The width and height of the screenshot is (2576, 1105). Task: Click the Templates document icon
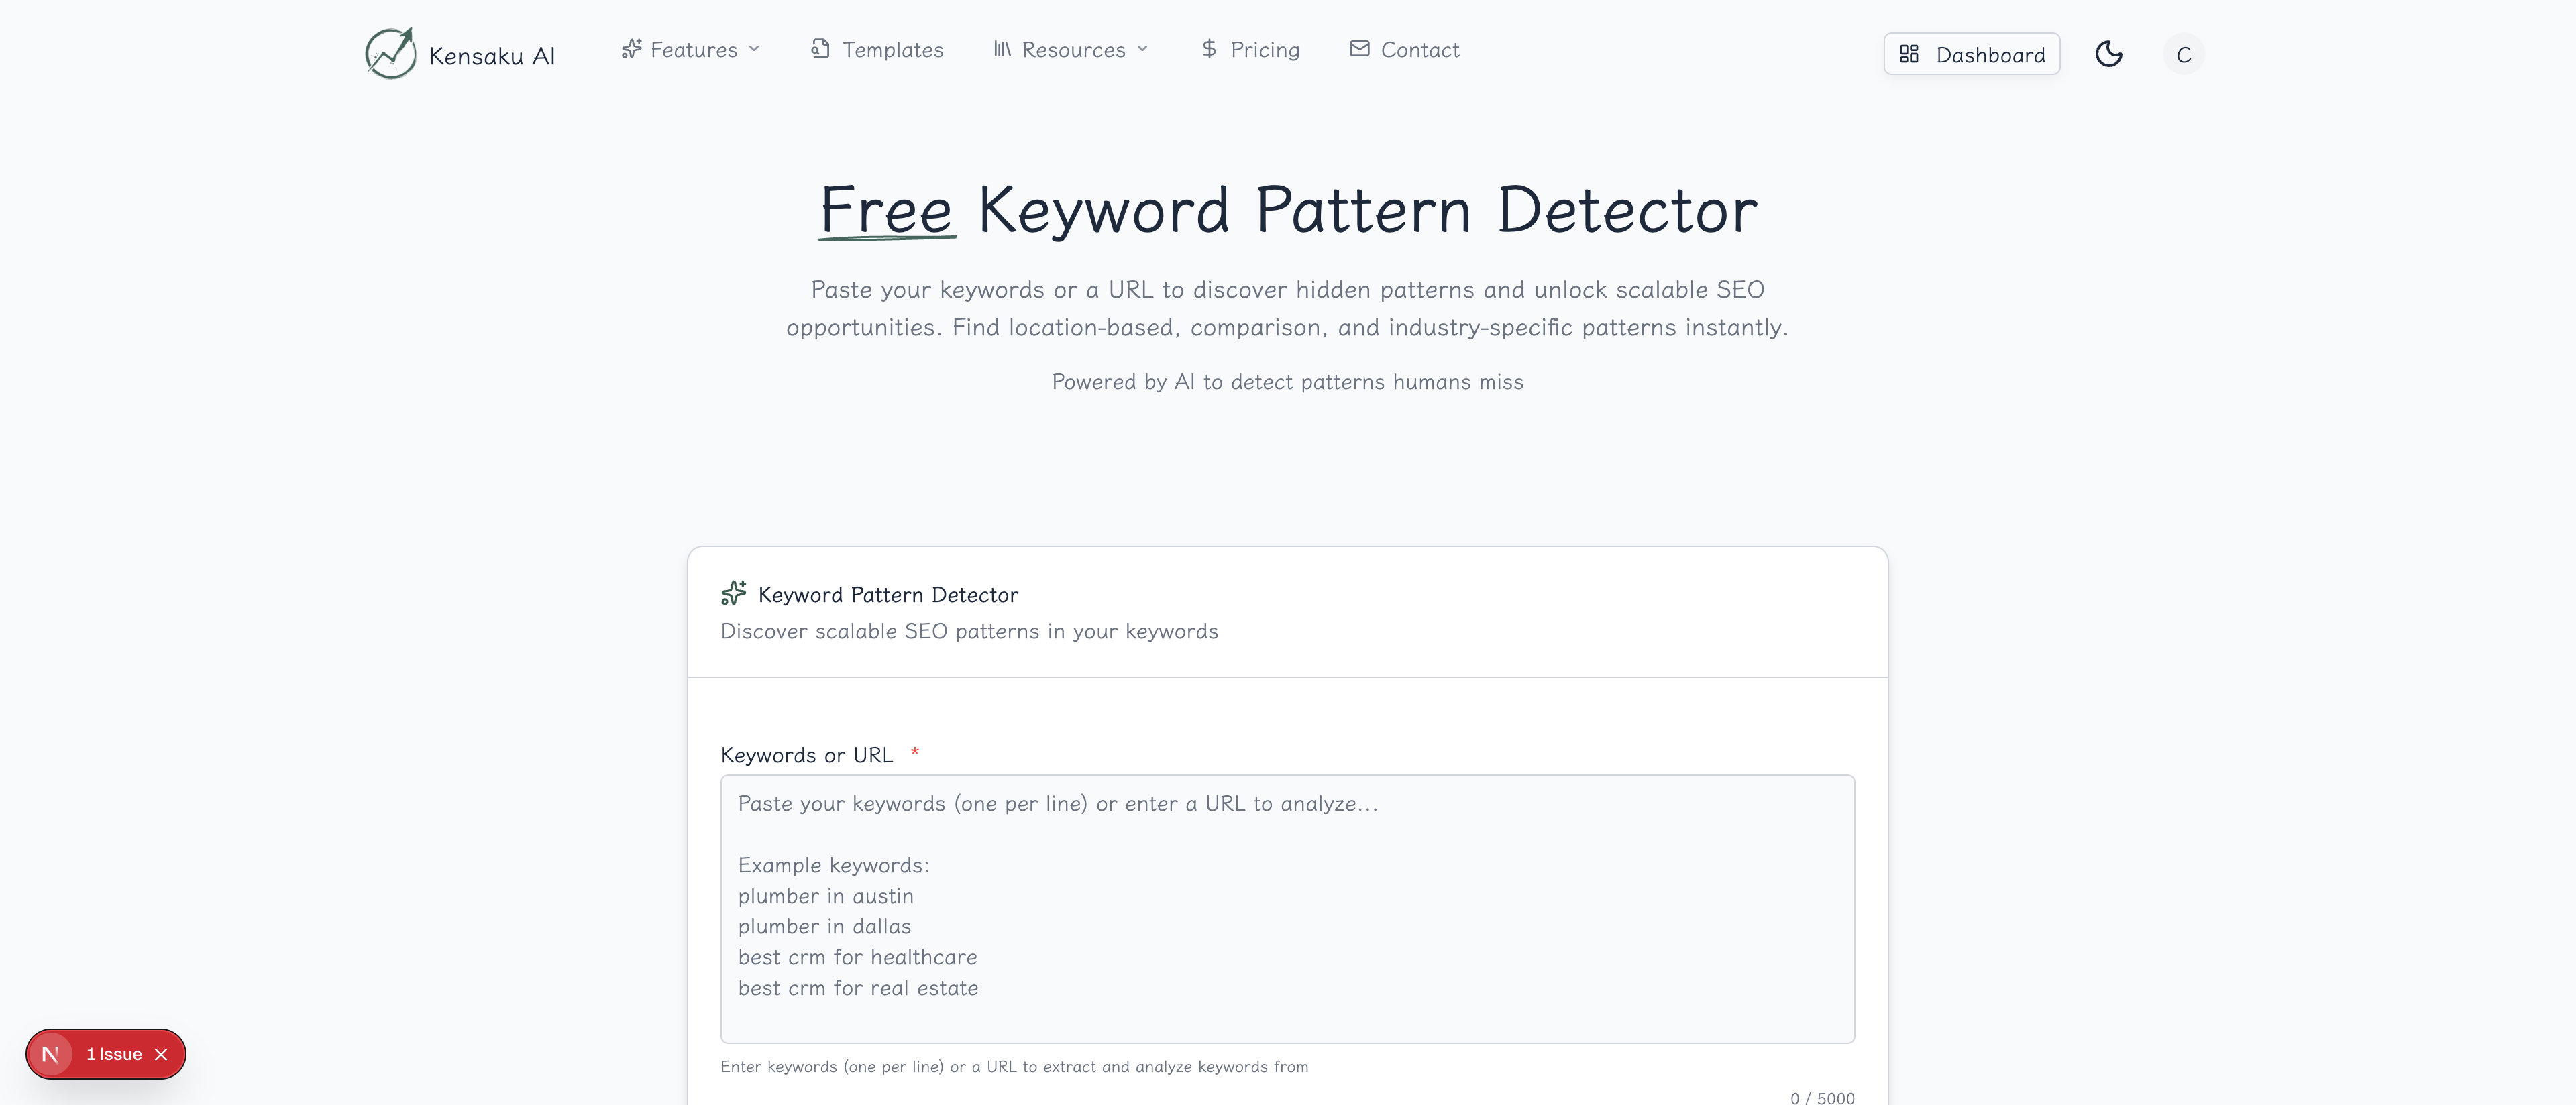820,49
